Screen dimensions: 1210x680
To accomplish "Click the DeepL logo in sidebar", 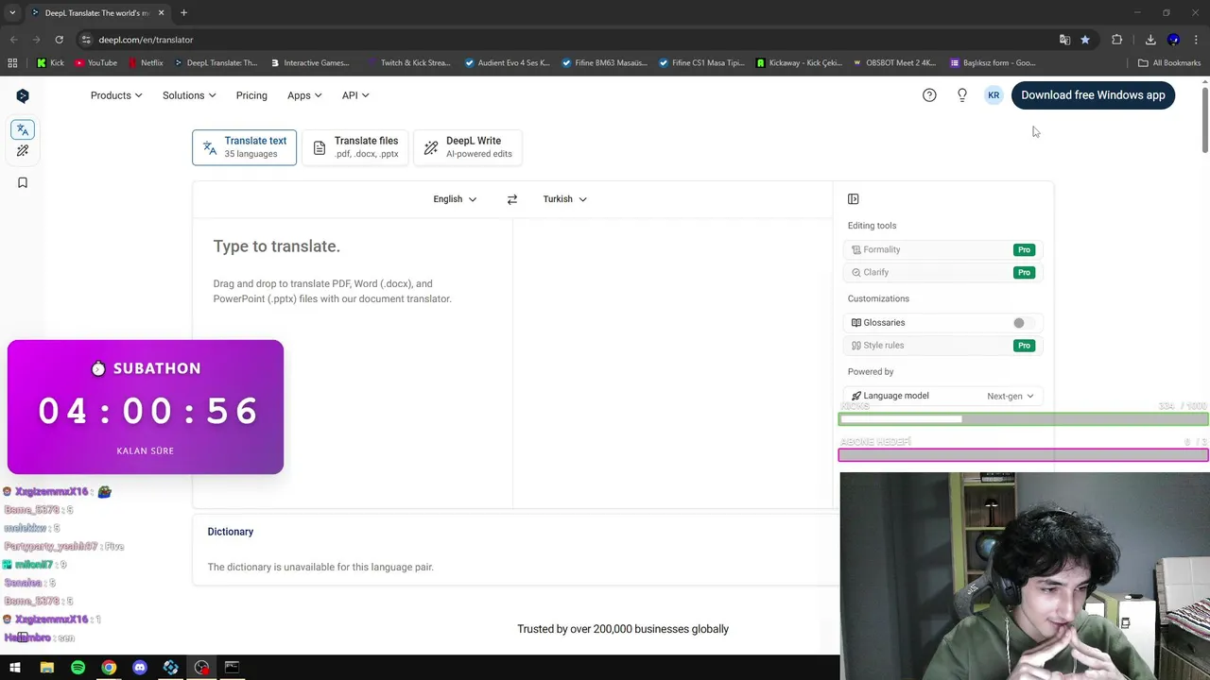I will click(23, 95).
